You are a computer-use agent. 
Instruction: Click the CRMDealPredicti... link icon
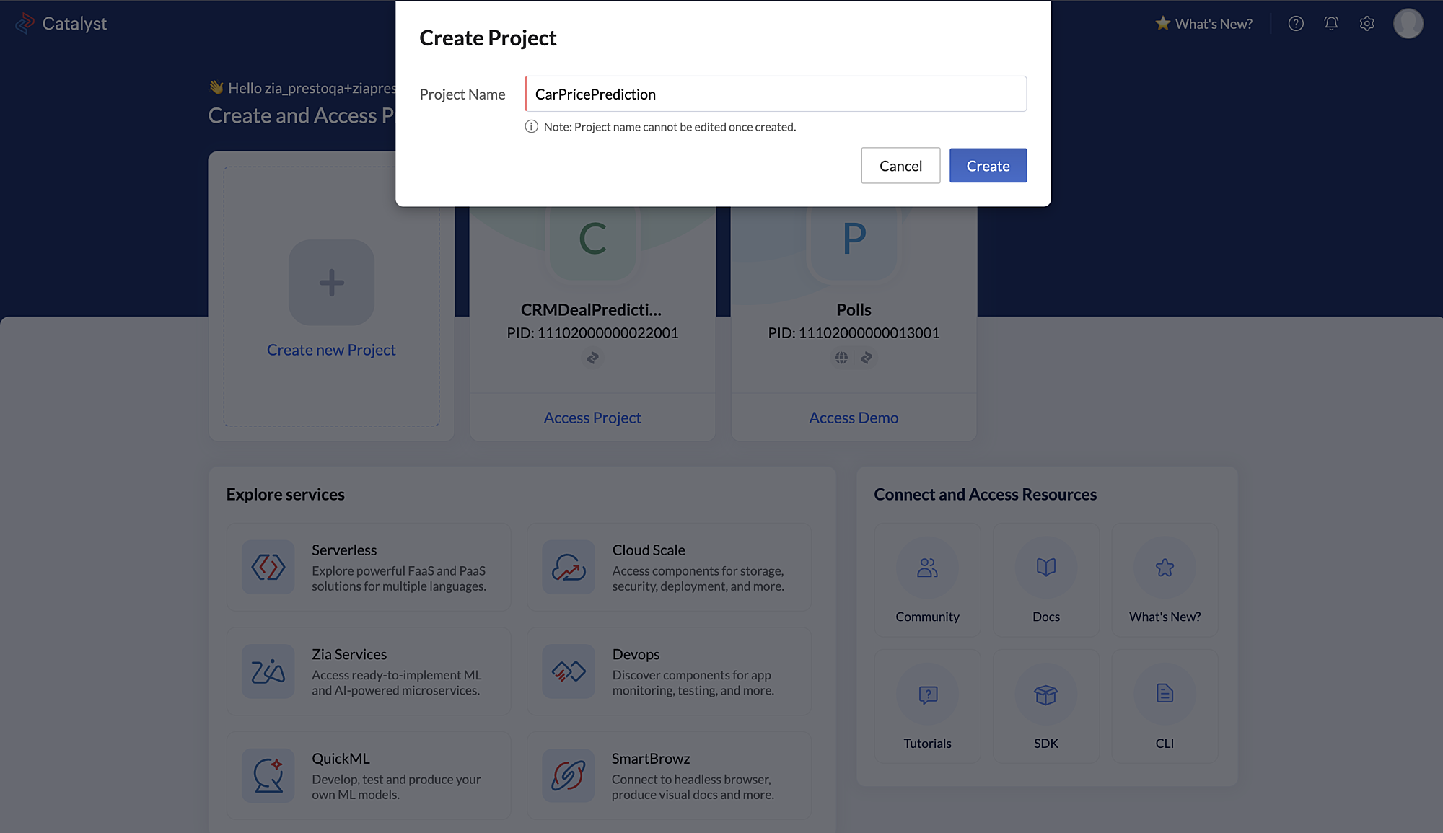592,358
